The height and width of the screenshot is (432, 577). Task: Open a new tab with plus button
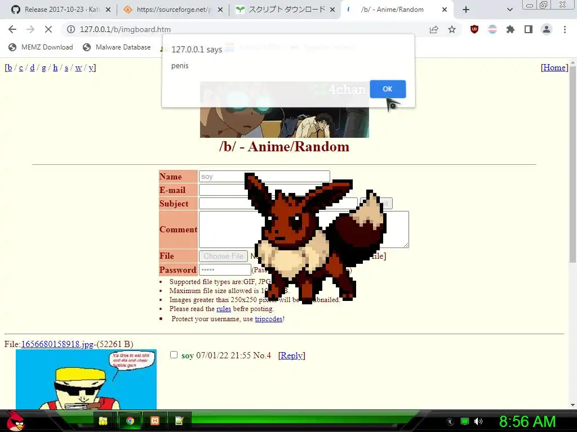[466, 10]
